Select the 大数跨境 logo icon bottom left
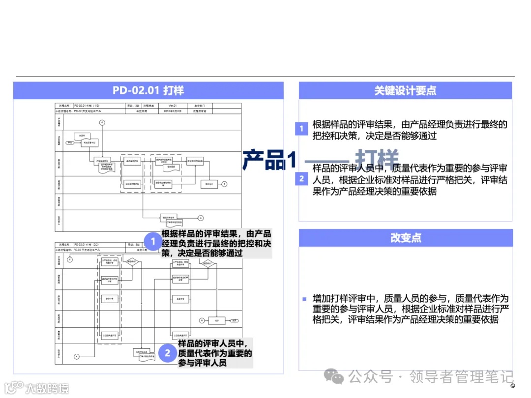The image size is (531, 398). click(x=13, y=386)
